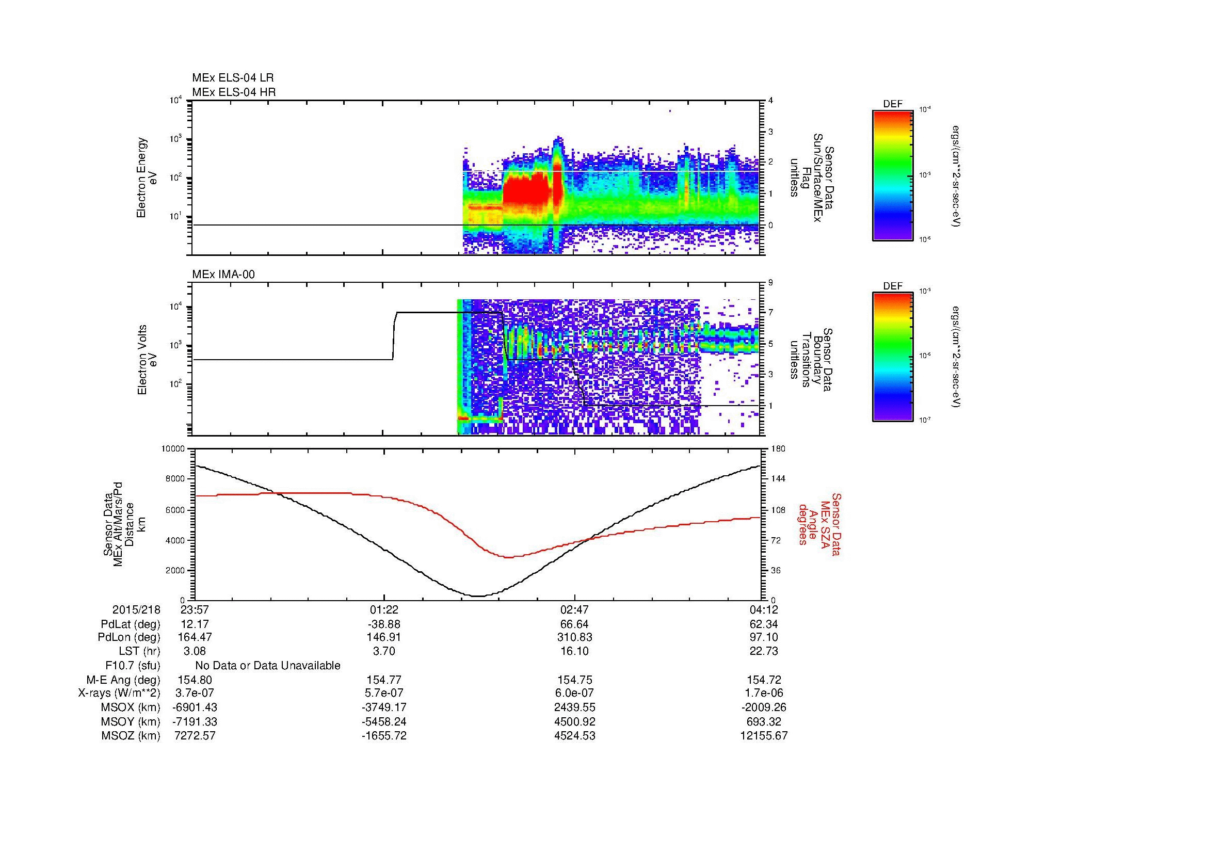Click the 'PdLat (deg)' row label

131,624
